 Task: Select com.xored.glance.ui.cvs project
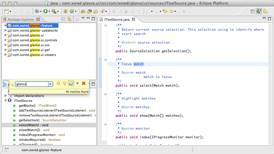(31, 45)
